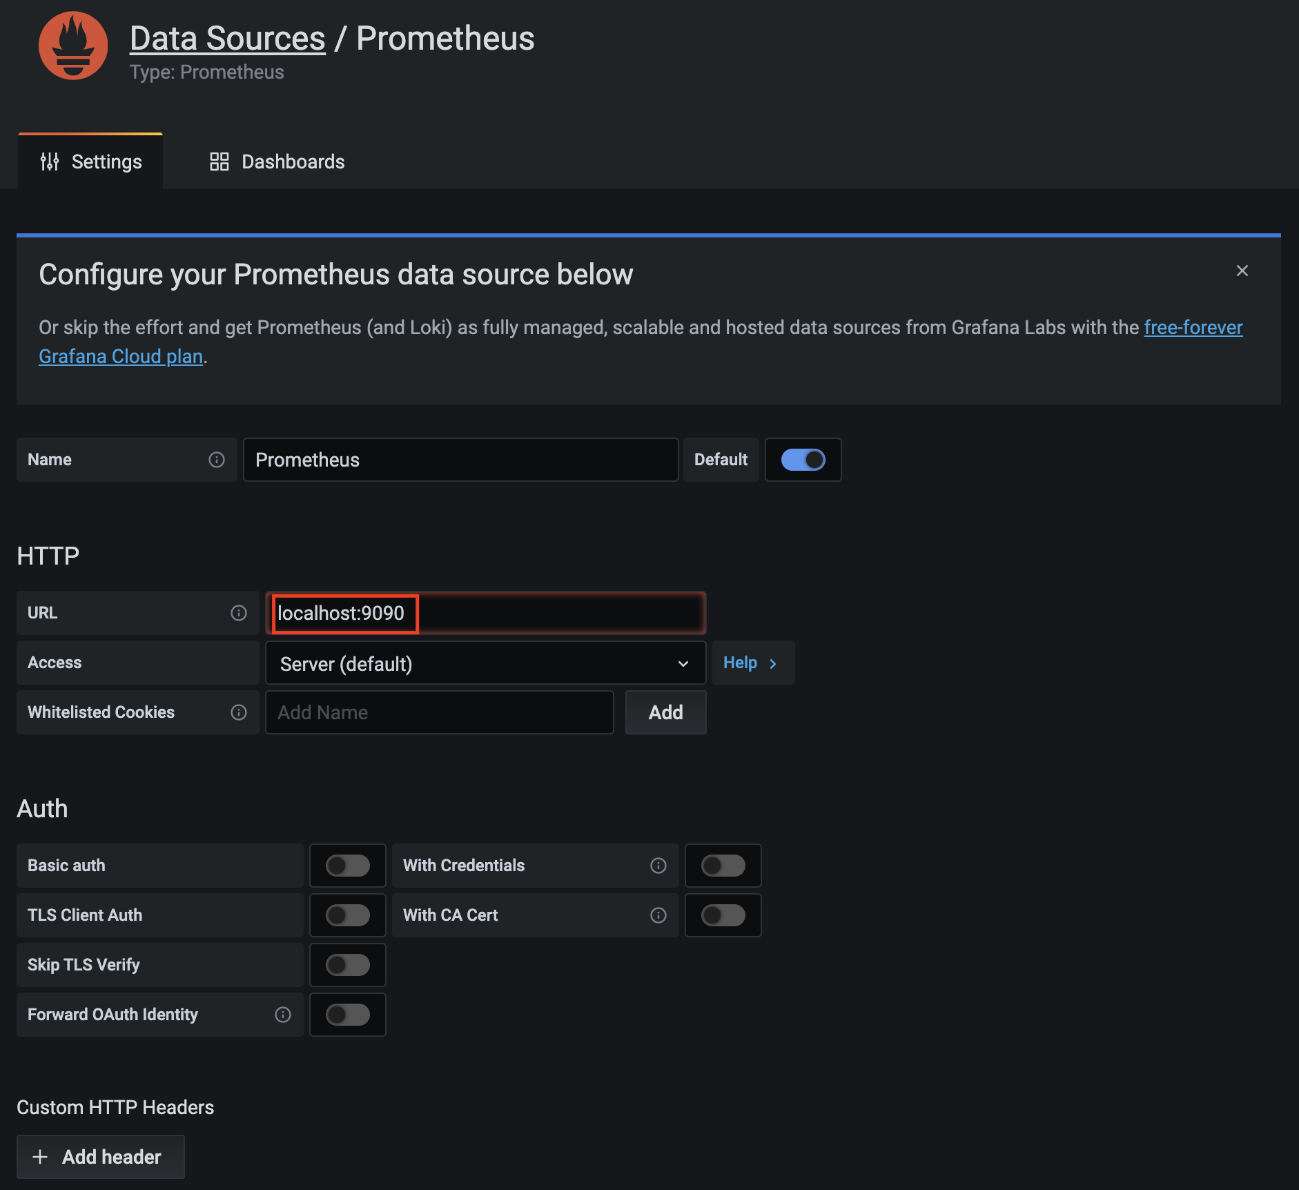Open the Settings tab
Viewport: 1299px width, 1190px height.
(90, 162)
